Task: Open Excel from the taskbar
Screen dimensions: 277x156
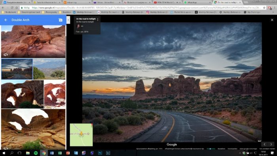Action: tap(60, 153)
